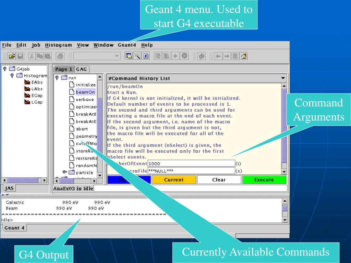Click the yellow Current button
Viewport: 351px width, 263px height.
point(174,180)
